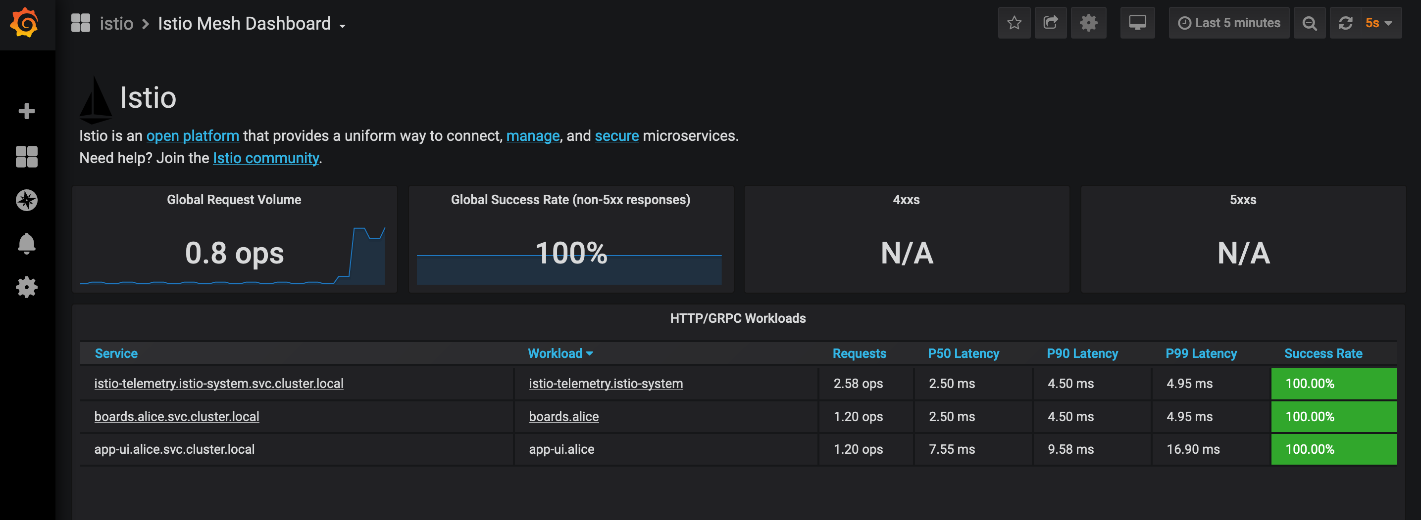Click the 0.8 ops request volume value

(x=235, y=253)
